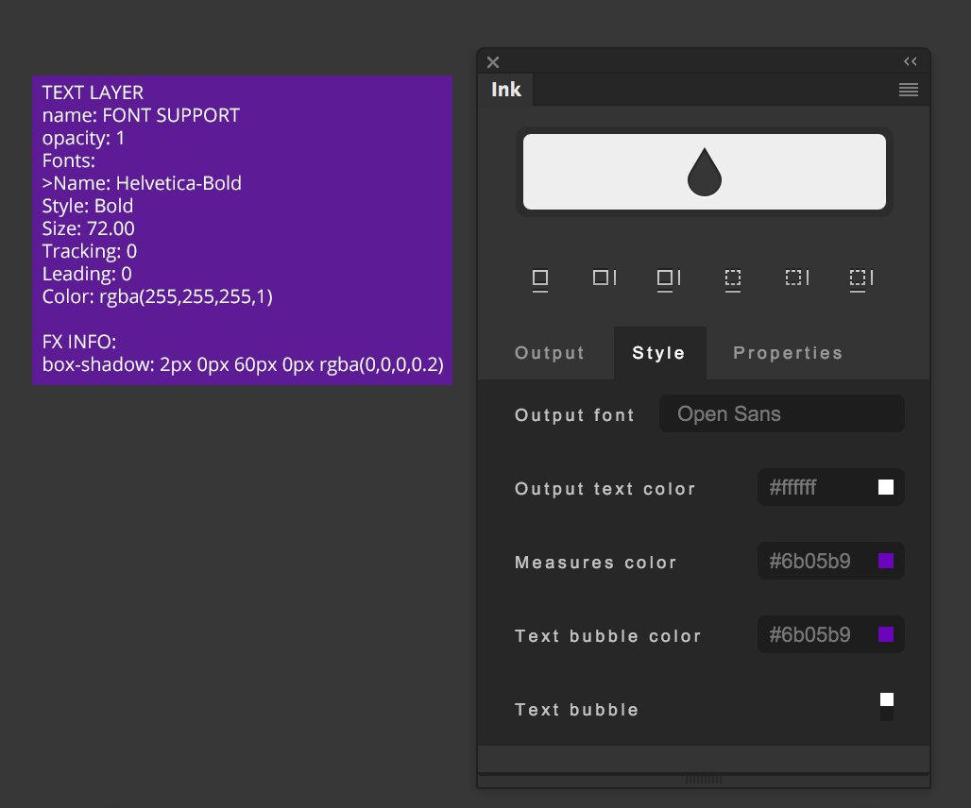Open the purple Text bubble color swatch
This screenshot has width=971, height=808.
click(886, 634)
